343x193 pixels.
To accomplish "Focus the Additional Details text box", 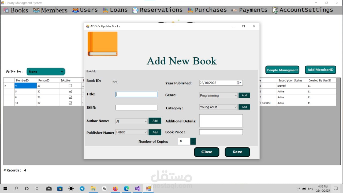I will click(x=221, y=121).
